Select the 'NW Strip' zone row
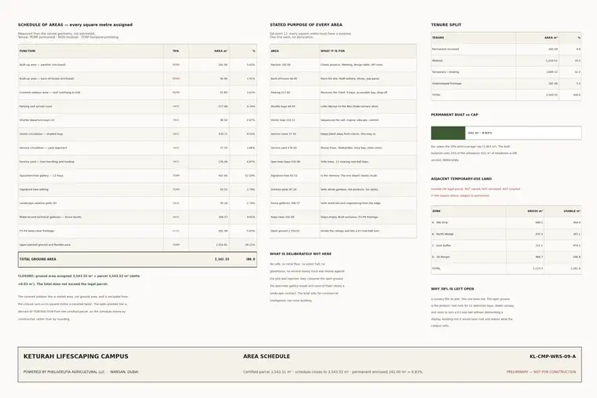597x398 pixels. [x=506, y=223]
